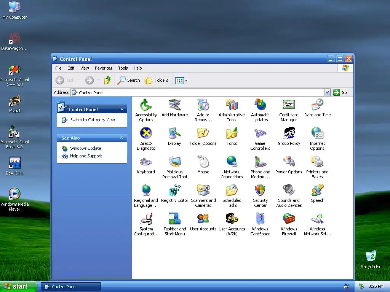Open Taskbar and Start Menu icon
Viewport: 390px width, 292px height.
pos(174,219)
